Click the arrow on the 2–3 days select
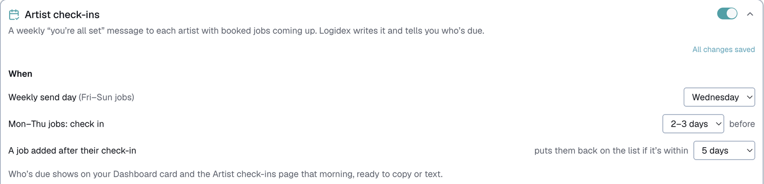The image size is (764, 184). click(x=718, y=124)
